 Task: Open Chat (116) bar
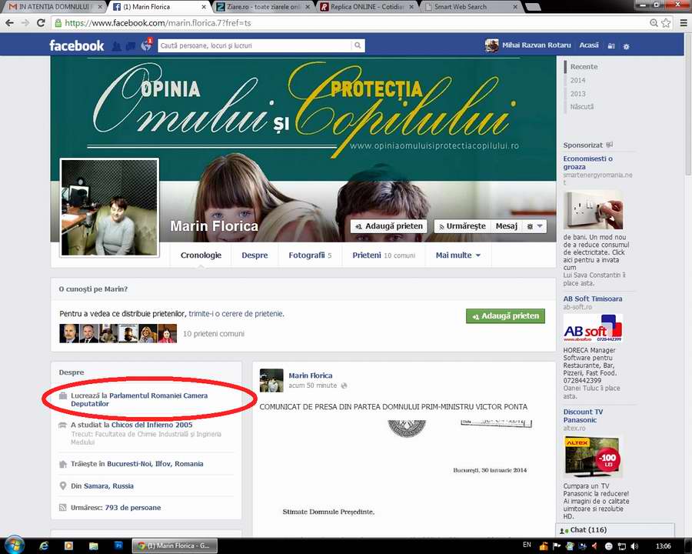615,529
